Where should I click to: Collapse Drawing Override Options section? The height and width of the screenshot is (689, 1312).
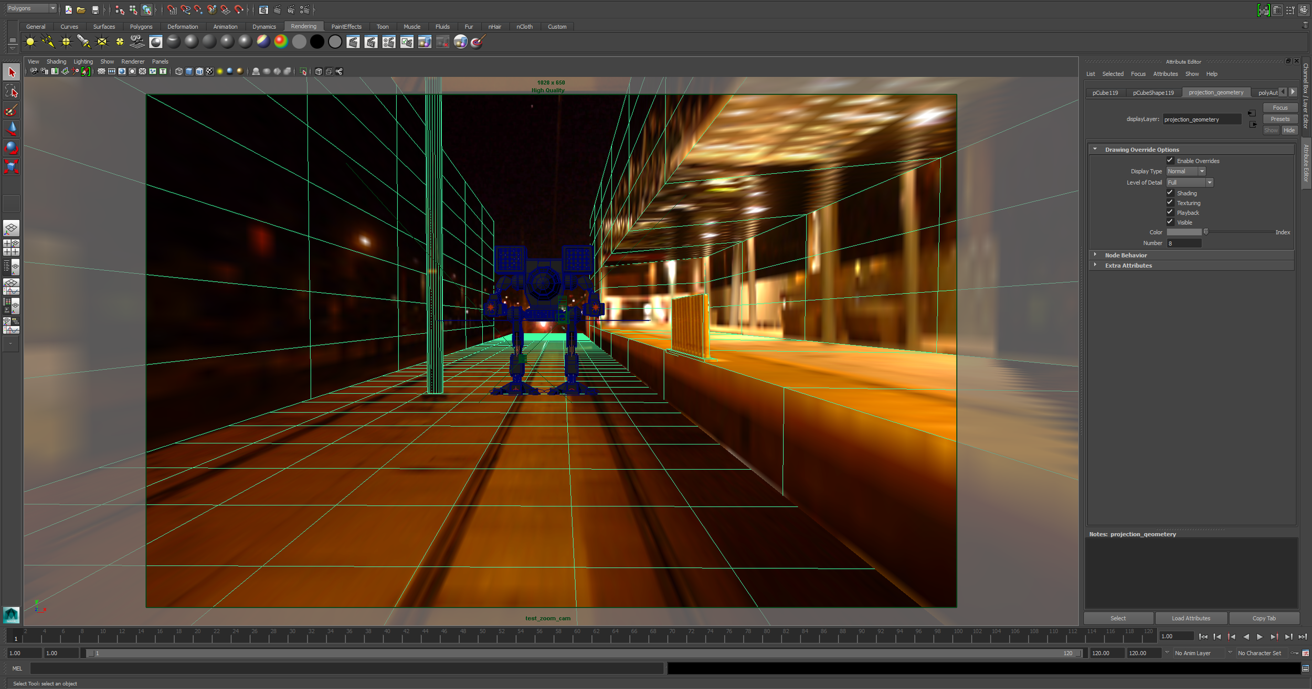(1095, 149)
